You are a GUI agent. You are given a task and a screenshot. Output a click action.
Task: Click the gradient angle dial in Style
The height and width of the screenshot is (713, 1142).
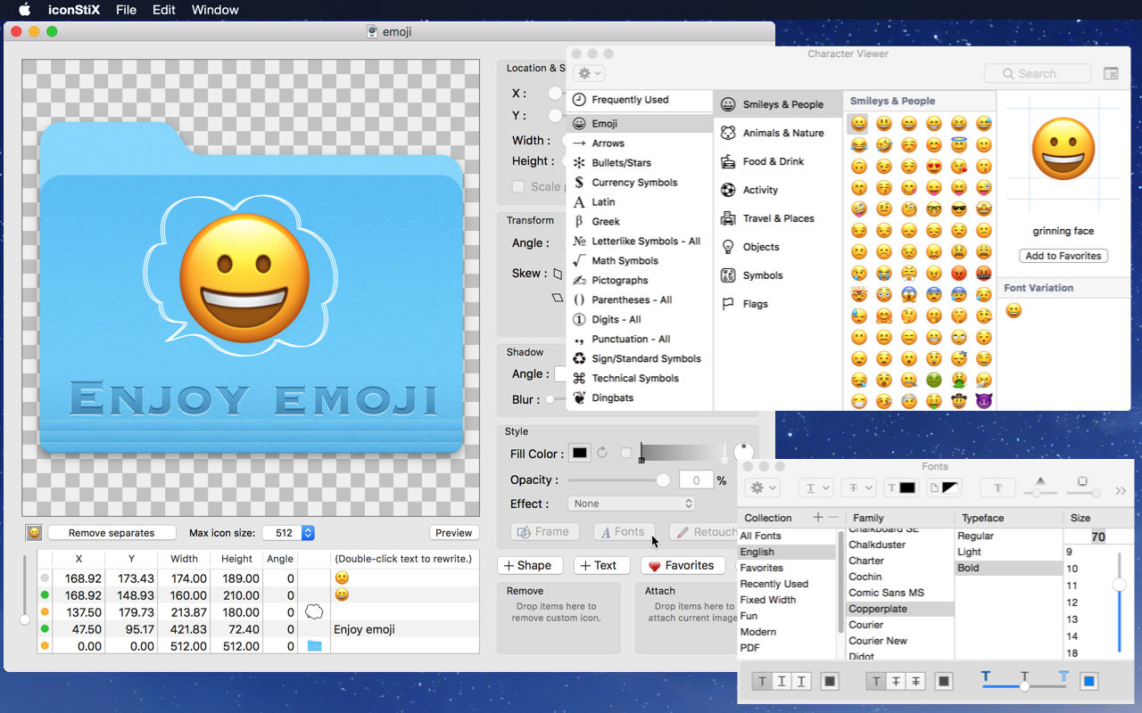pos(744,453)
